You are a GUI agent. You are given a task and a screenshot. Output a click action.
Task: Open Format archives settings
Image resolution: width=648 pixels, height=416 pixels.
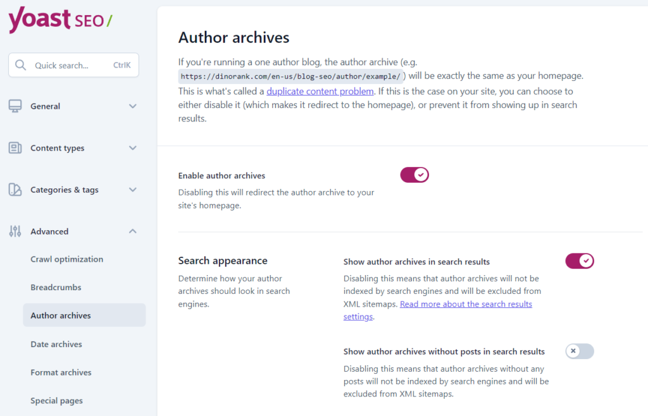pos(61,372)
